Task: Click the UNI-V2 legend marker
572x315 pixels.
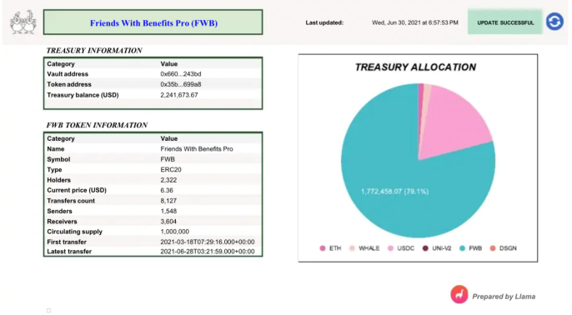Action: [425, 248]
